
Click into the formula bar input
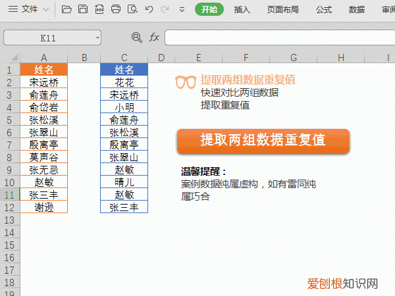(x=280, y=37)
